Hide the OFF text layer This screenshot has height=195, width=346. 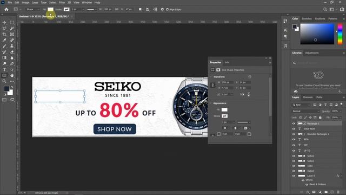click(x=294, y=145)
